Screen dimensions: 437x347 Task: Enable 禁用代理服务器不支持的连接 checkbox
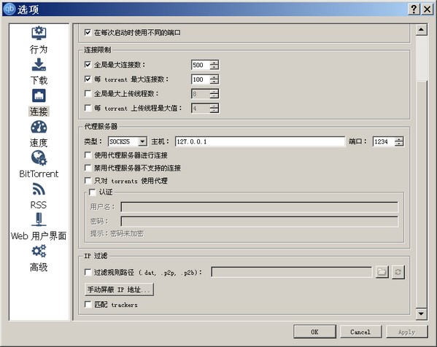[88, 168]
